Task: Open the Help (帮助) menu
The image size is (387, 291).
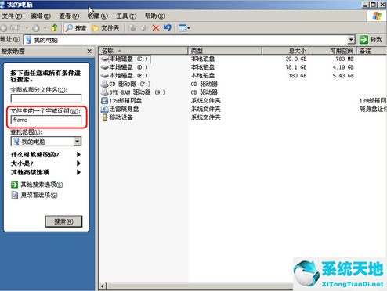Action: [x=155, y=16]
